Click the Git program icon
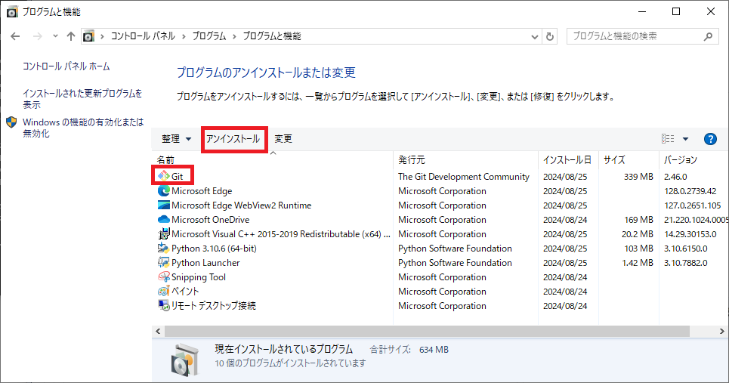 (163, 177)
